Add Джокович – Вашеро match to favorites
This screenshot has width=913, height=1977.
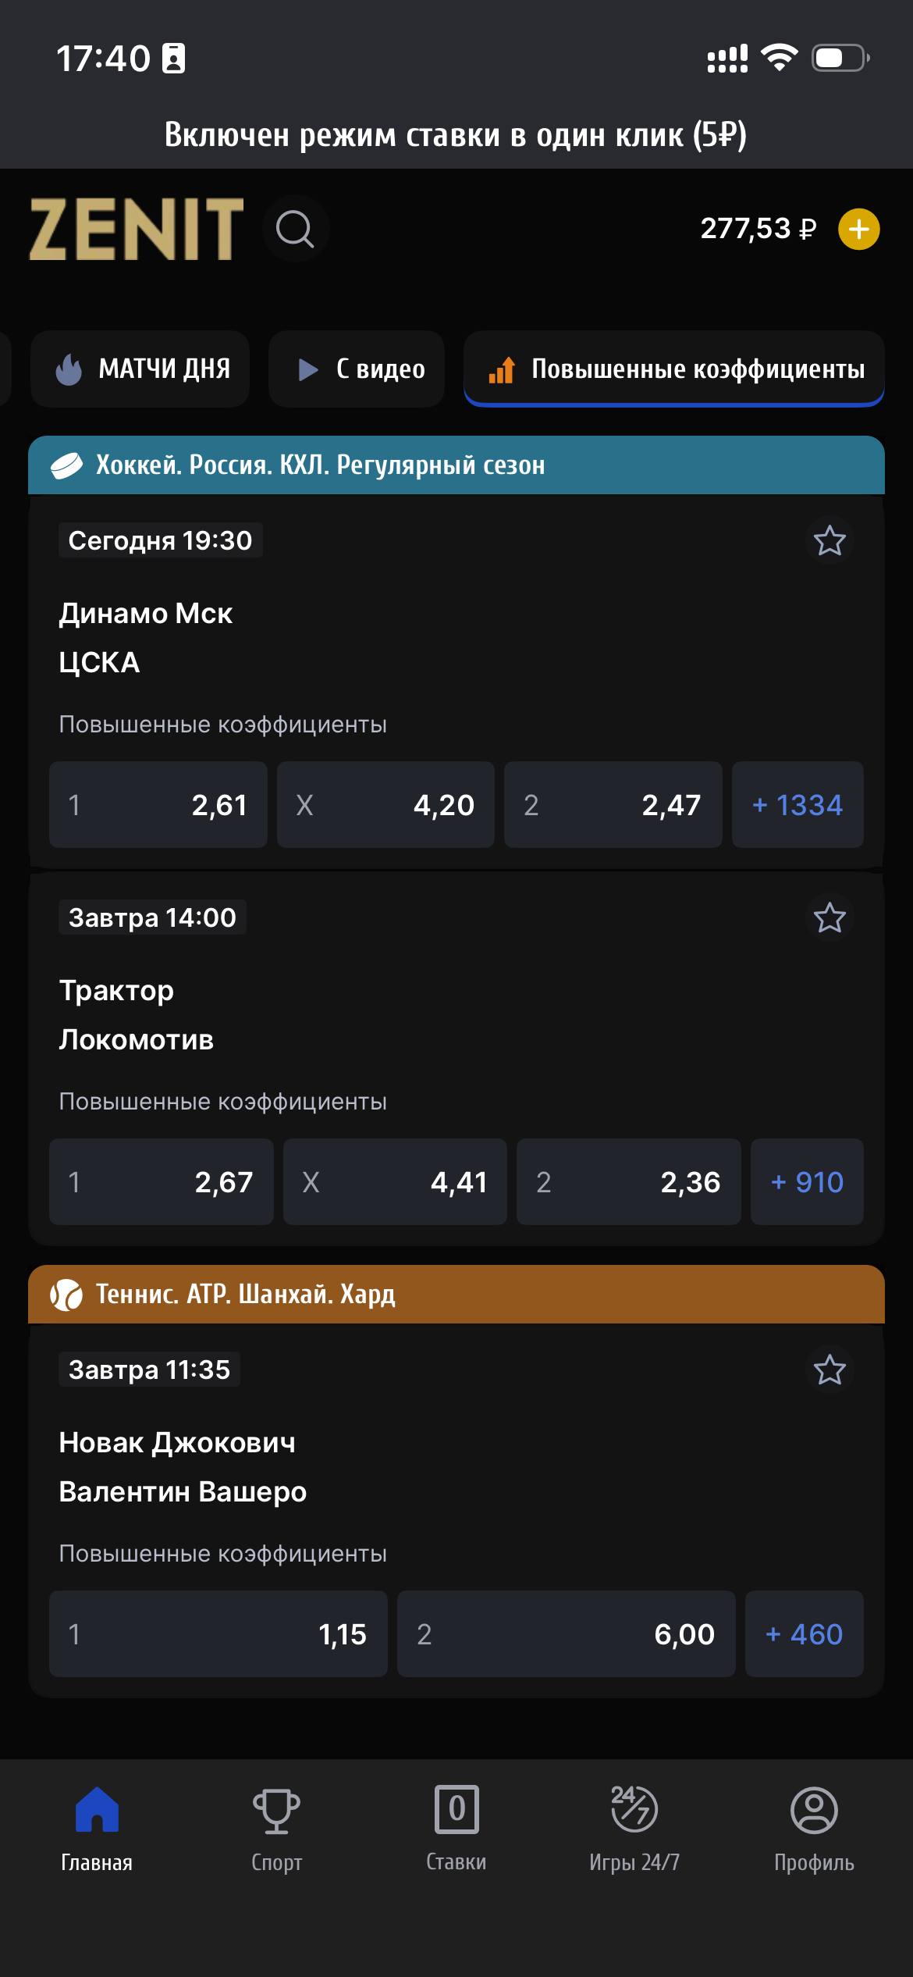(830, 1370)
